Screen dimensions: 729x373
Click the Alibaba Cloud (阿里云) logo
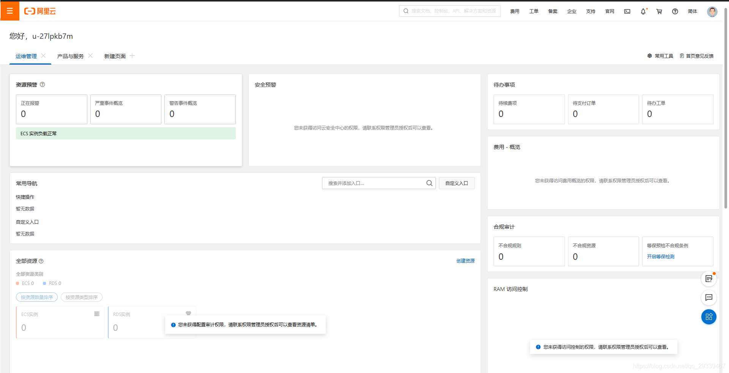(x=40, y=11)
